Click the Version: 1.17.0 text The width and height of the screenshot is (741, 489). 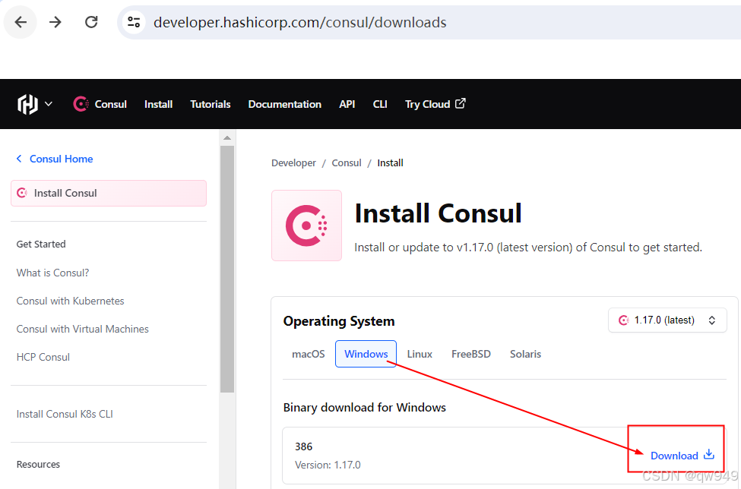point(328,465)
